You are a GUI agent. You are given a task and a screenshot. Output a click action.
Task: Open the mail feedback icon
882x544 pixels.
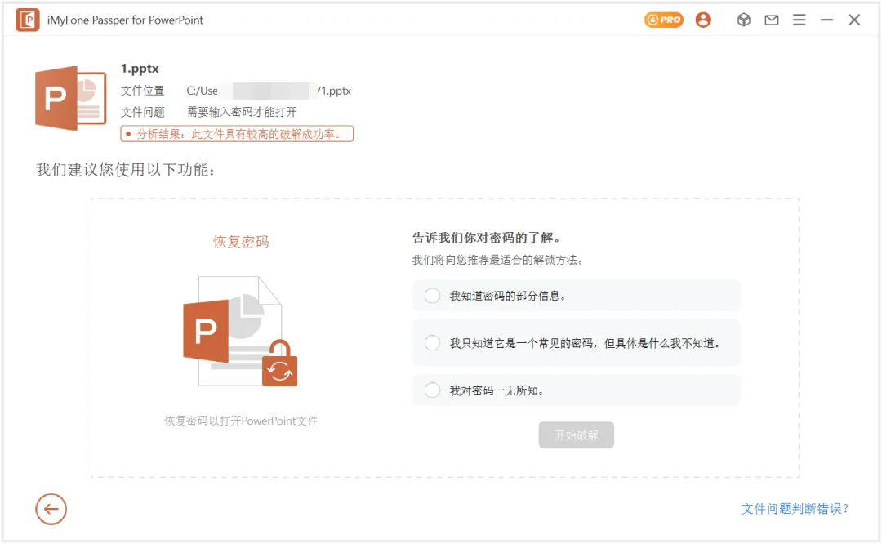[x=772, y=20]
